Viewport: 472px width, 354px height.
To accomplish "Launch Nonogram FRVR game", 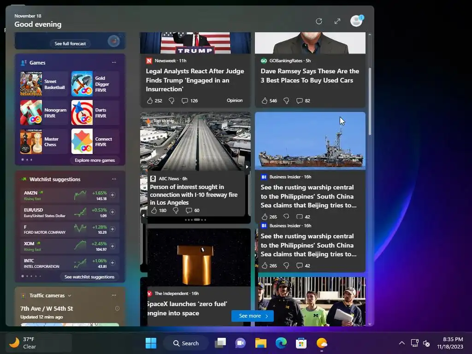I will tap(44, 112).
